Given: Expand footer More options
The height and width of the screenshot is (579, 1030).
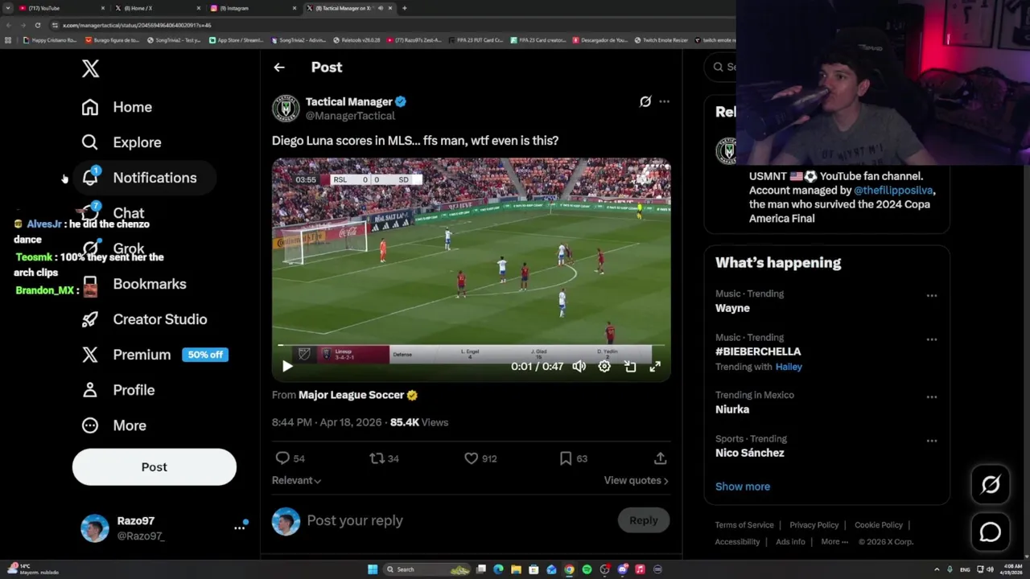Looking at the screenshot, I should [x=834, y=542].
